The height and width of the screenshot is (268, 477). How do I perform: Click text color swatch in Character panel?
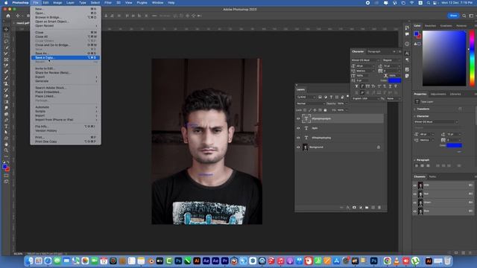[394, 80]
